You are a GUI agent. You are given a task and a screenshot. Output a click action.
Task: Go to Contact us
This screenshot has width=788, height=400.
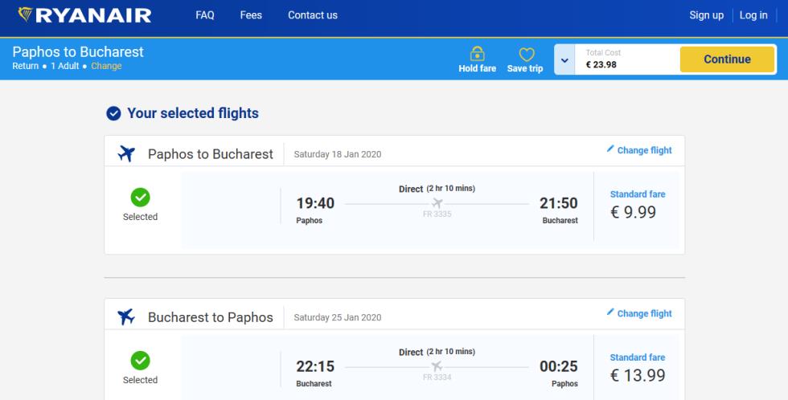pos(313,15)
